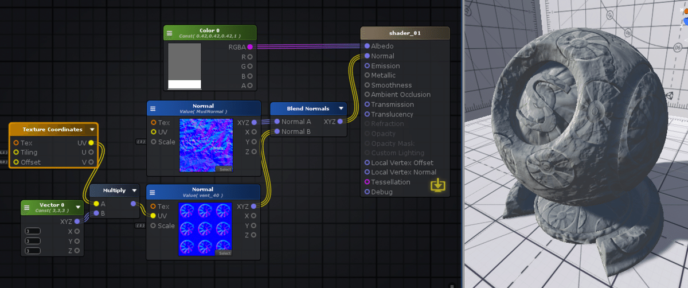This screenshot has height=288, width=688.
Task: Open the MudNormal node hamburger menu
Action: (153, 109)
